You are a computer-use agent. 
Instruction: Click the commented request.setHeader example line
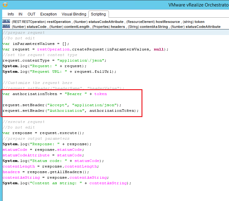click(63, 88)
